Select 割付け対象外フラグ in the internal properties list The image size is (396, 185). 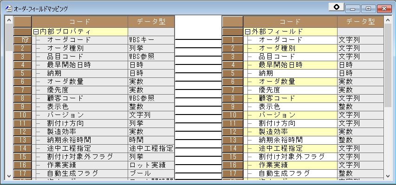point(80,156)
